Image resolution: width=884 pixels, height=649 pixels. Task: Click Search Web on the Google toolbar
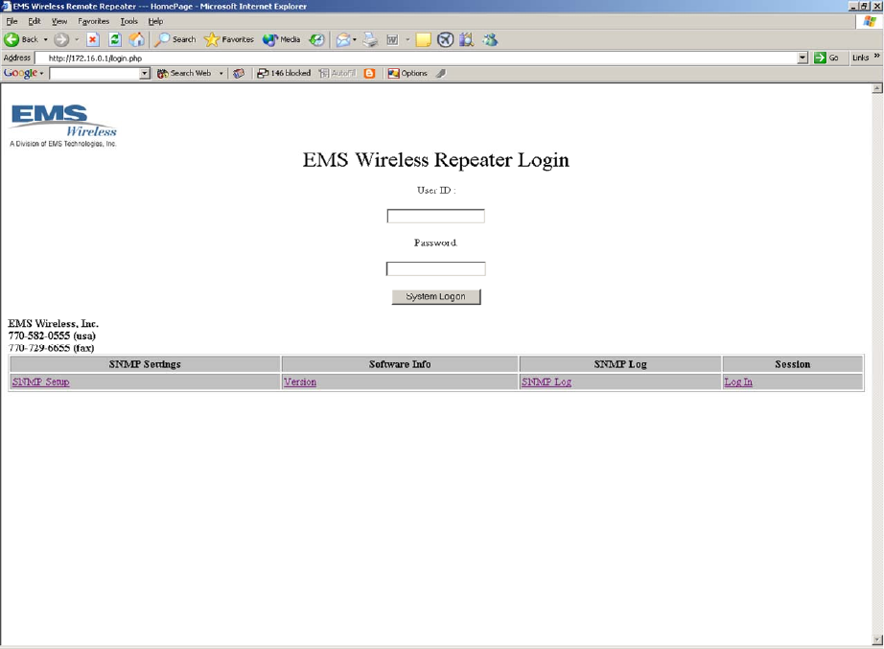184,73
